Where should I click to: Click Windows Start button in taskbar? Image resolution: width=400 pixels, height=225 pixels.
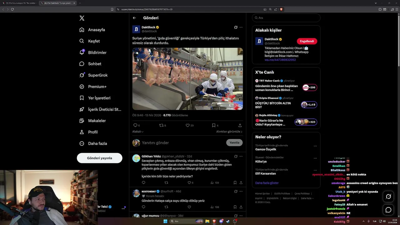(165, 221)
